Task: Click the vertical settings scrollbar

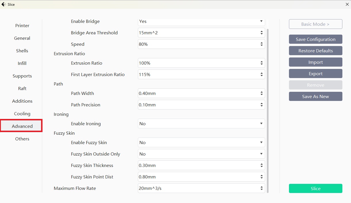Action: point(268,109)
